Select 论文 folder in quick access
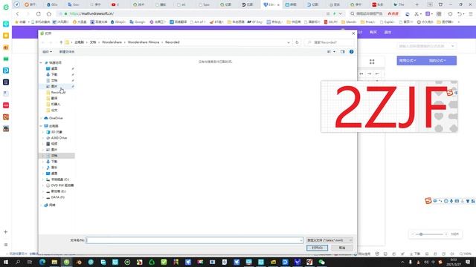Viewport: 476px width, 267px height. coord(51,111)
